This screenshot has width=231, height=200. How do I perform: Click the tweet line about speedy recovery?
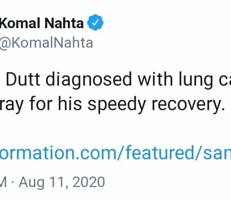click(x=112, y=103)
